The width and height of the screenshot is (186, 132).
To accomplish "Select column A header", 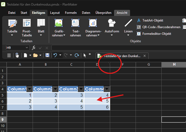I will [20, 65].
